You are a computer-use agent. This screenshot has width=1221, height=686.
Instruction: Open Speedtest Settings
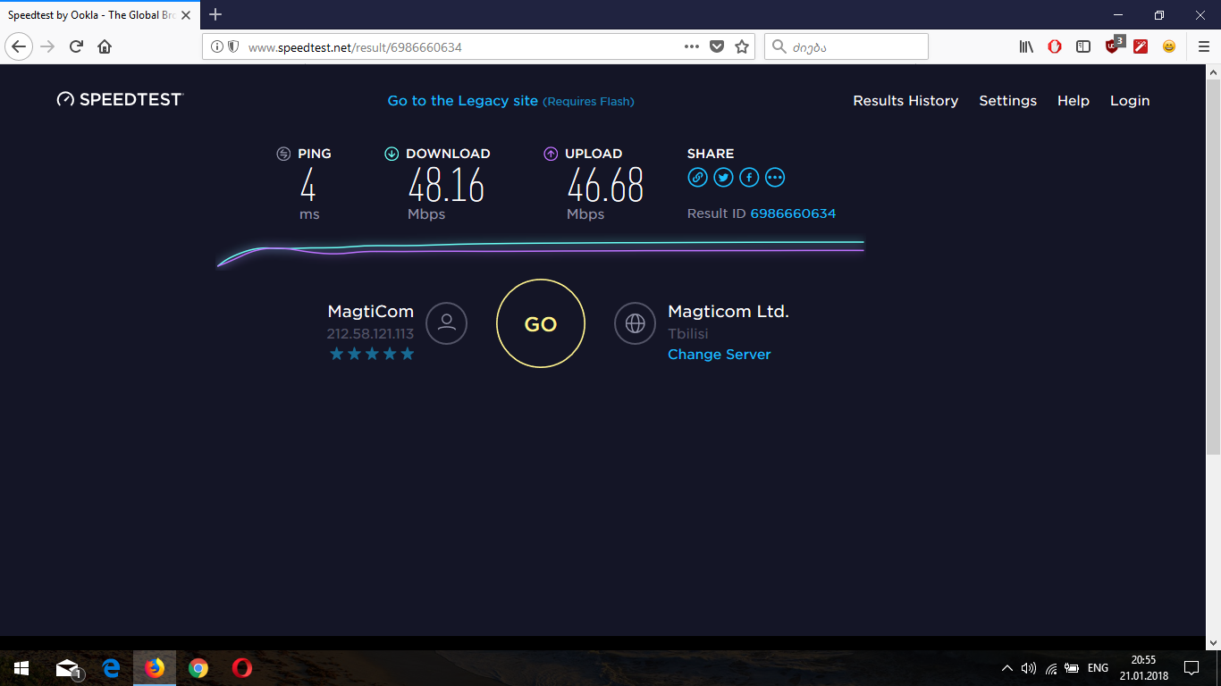click(x=1007, y=101)
